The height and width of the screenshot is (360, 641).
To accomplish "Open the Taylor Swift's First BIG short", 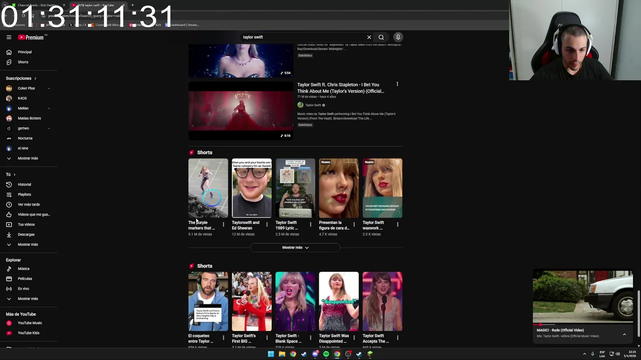I will tap(251, 301).
